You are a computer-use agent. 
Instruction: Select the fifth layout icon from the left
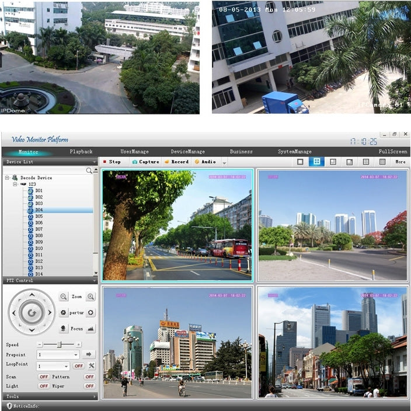(x=366, y=162)
